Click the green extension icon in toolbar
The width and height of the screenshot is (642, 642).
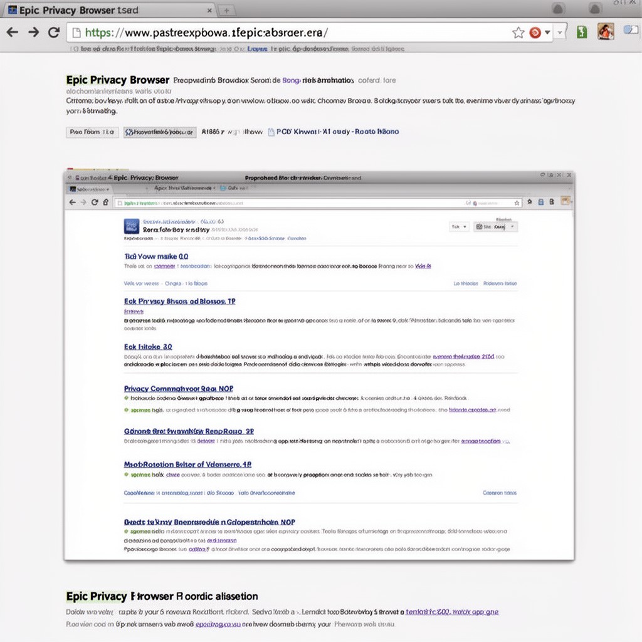click(x=582, y=32)
